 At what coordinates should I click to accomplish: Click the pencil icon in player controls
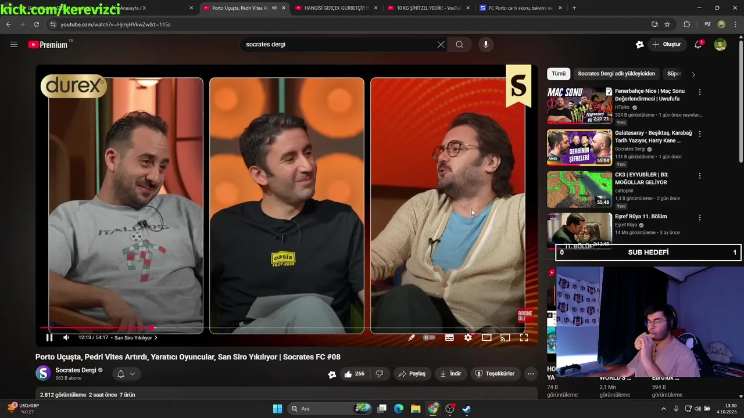tap(412, 337)
